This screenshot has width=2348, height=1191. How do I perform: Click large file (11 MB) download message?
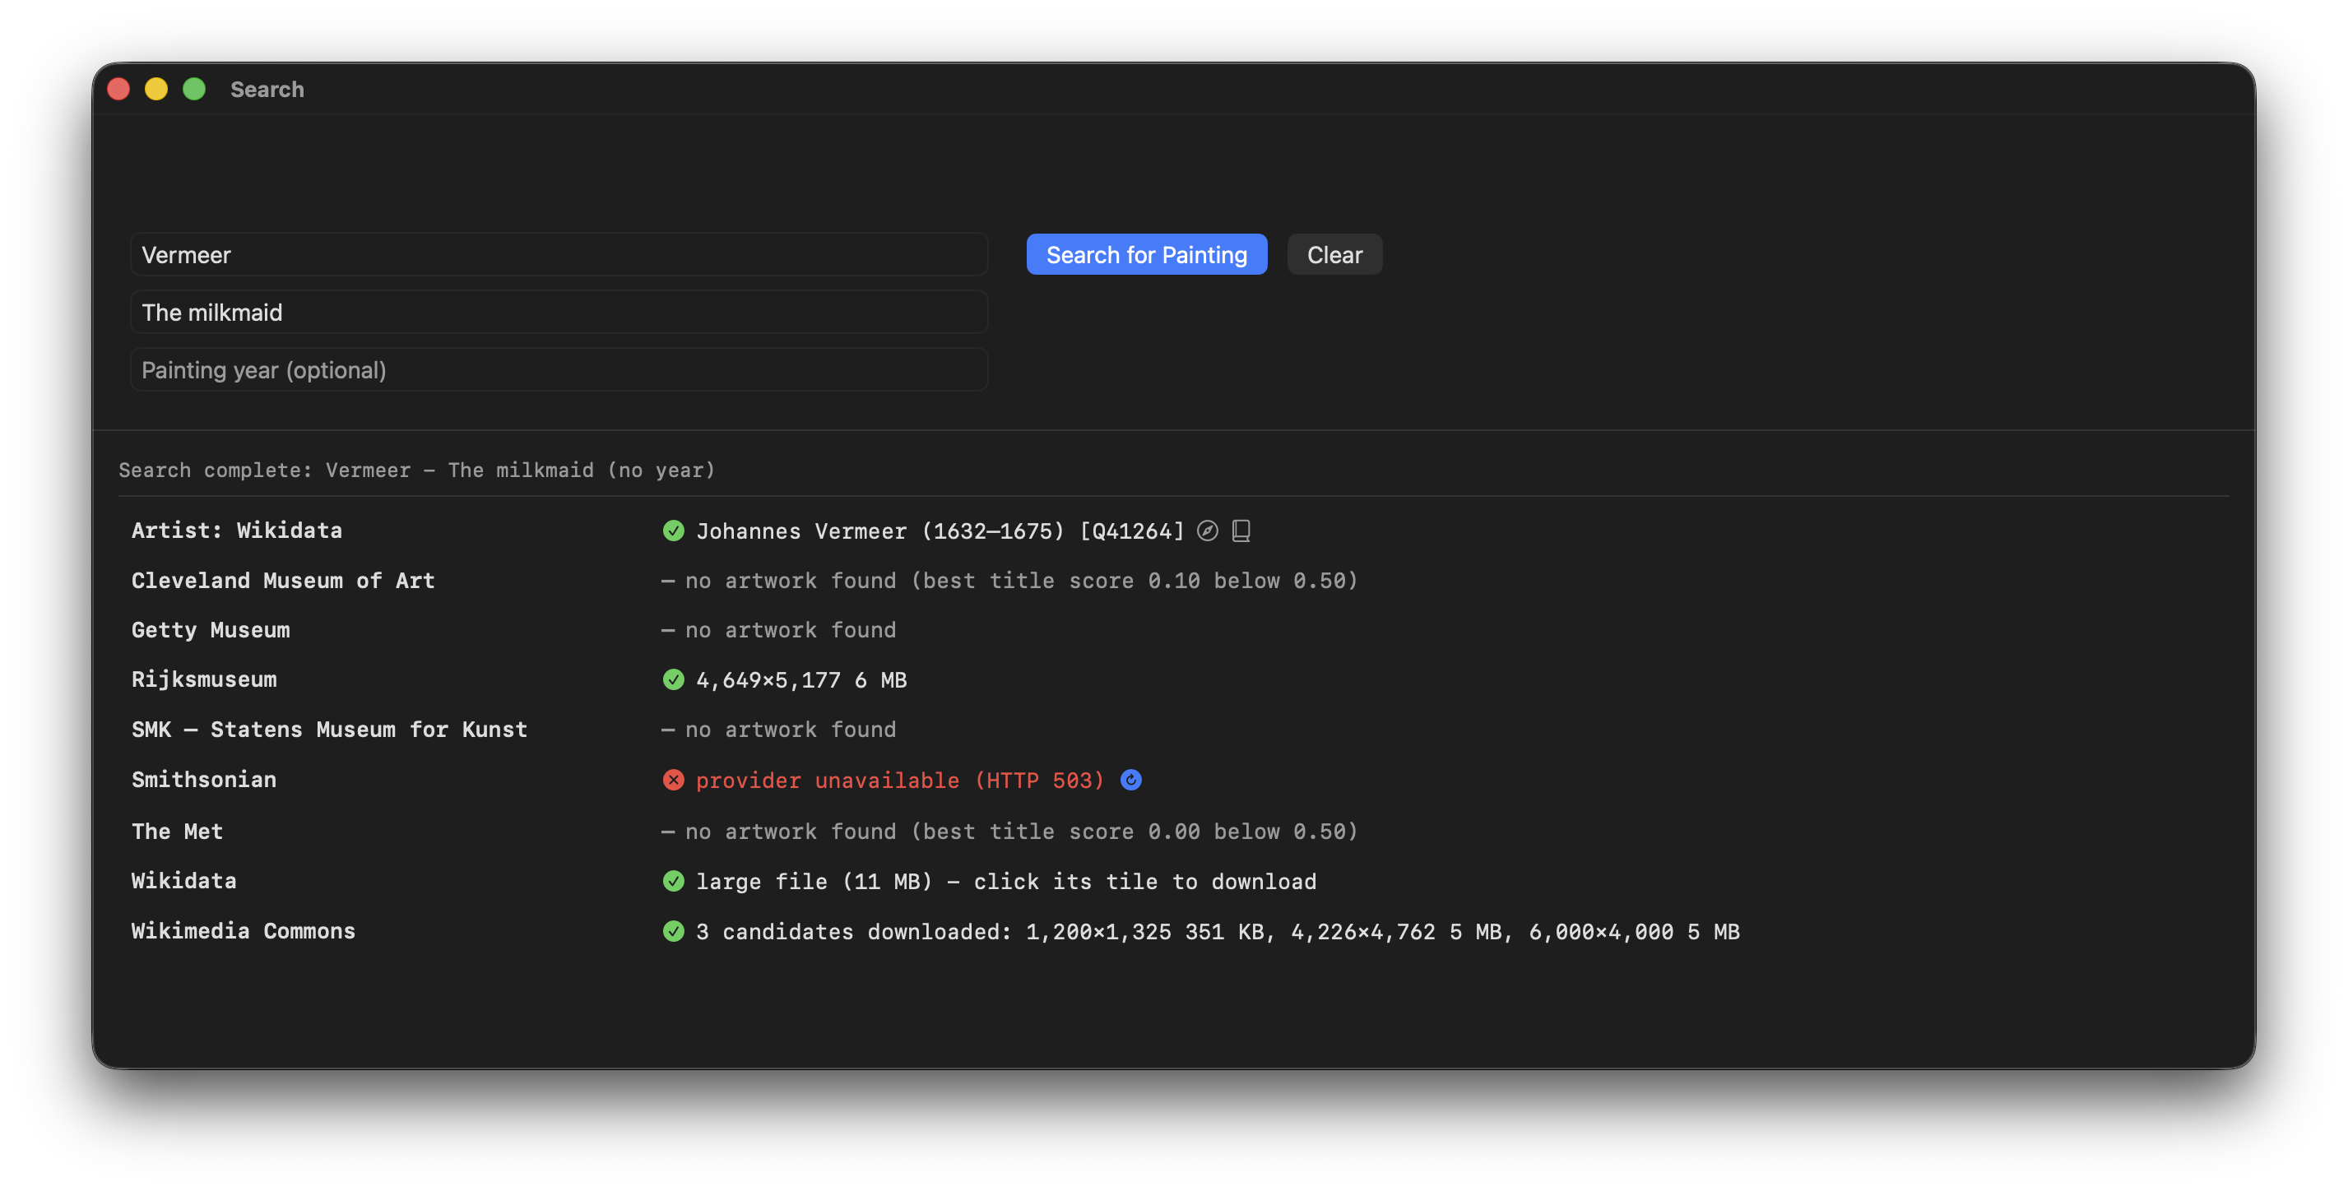[x=1005, y=882]
